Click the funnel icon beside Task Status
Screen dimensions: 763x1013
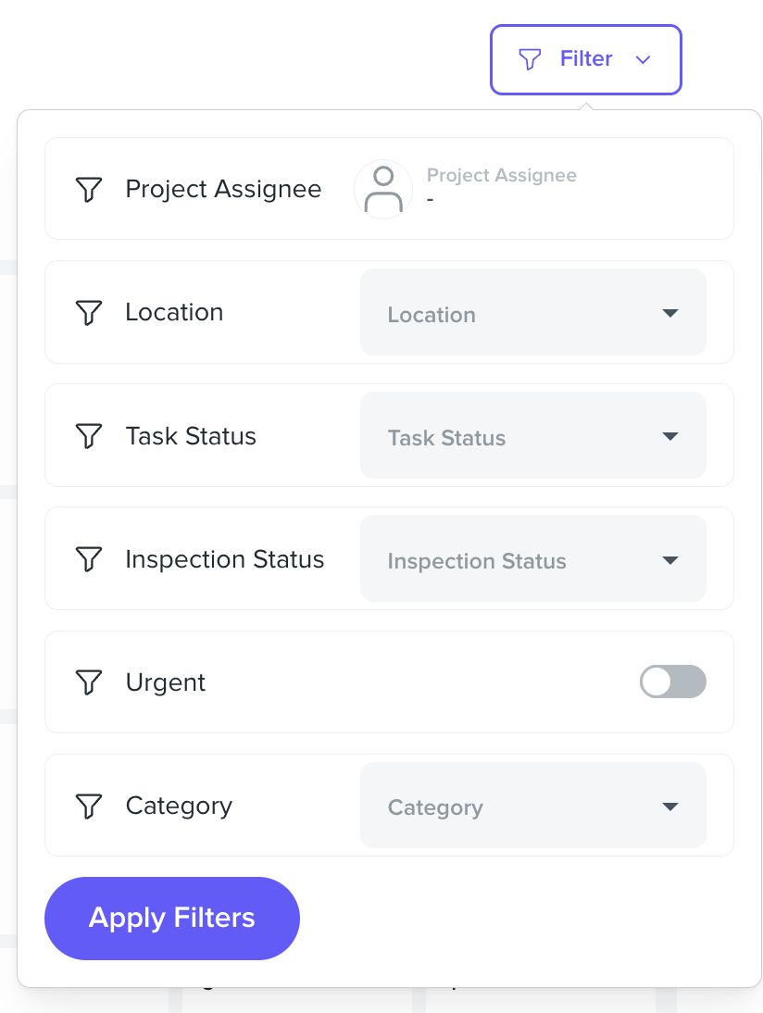(x=89, y=436)
